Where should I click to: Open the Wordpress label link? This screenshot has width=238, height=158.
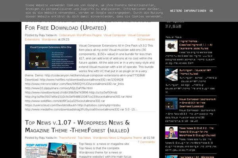tap(49, 39)
